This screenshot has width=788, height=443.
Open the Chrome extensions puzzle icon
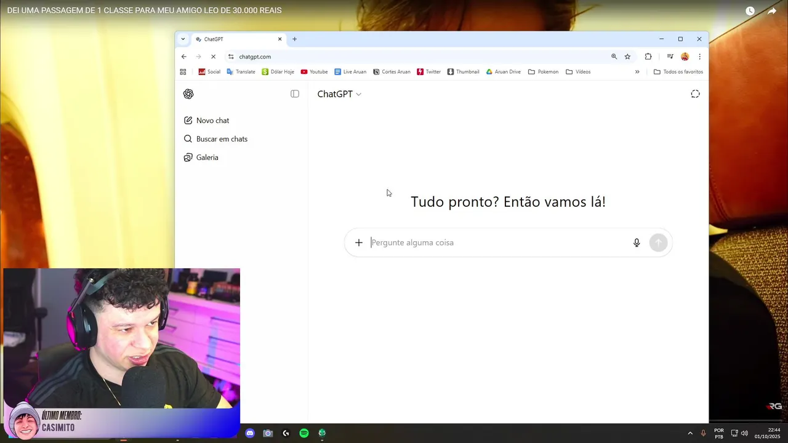tap(648, 57)
